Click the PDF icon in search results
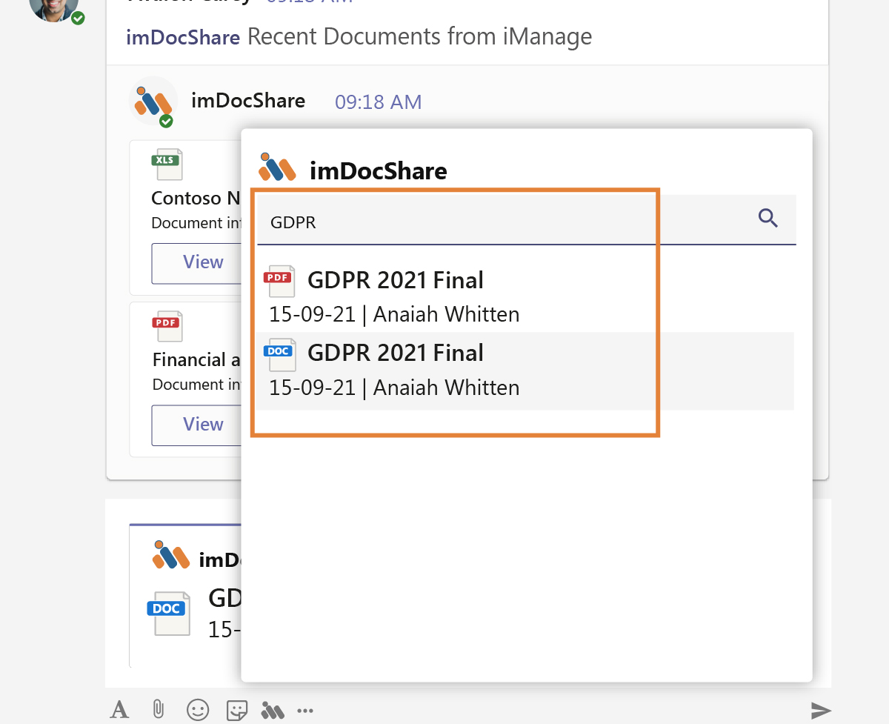889x724 pixels. pyautogui.click(x=279, y=281)
